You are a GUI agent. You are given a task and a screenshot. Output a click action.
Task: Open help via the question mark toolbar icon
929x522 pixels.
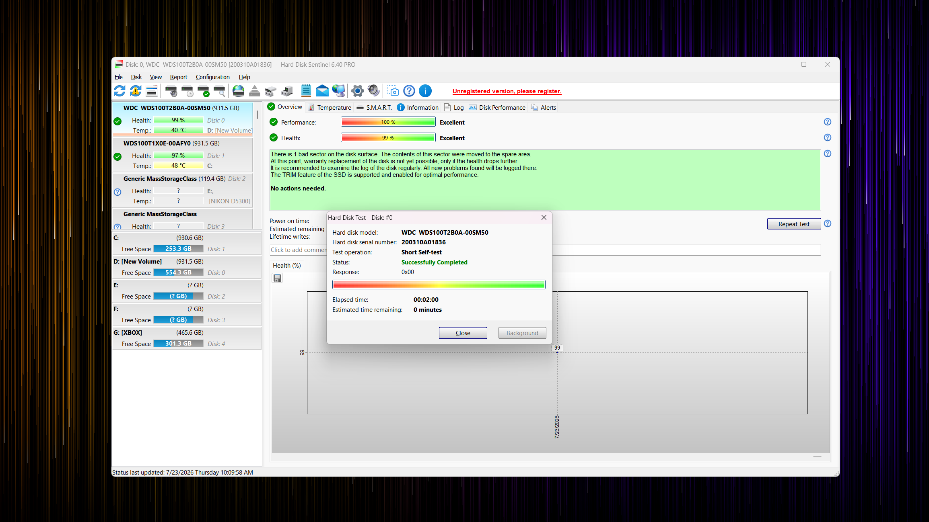409,91
